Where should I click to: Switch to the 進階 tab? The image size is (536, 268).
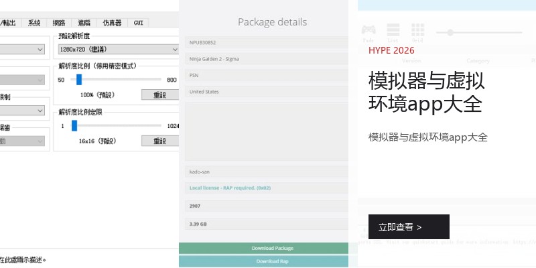[84, 23]
